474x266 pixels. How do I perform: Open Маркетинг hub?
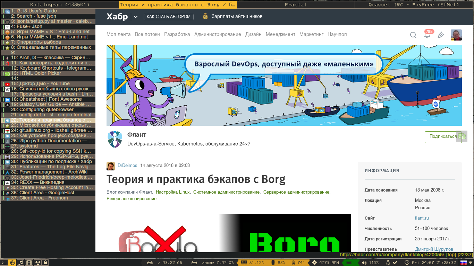[x=311, y=34]
